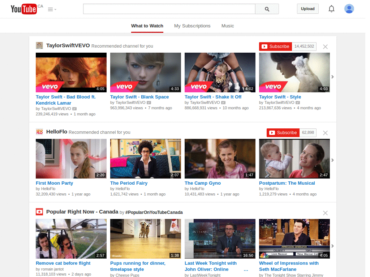Click verified badge under Shake It Off
The width and height of the screenshot is (370, 277).
pos(223,102)
